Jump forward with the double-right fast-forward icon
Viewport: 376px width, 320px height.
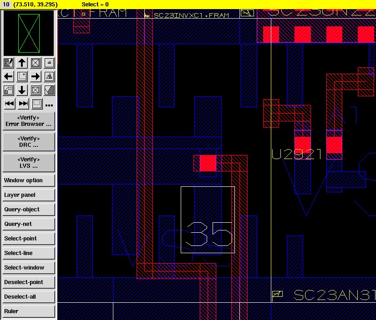23,104
